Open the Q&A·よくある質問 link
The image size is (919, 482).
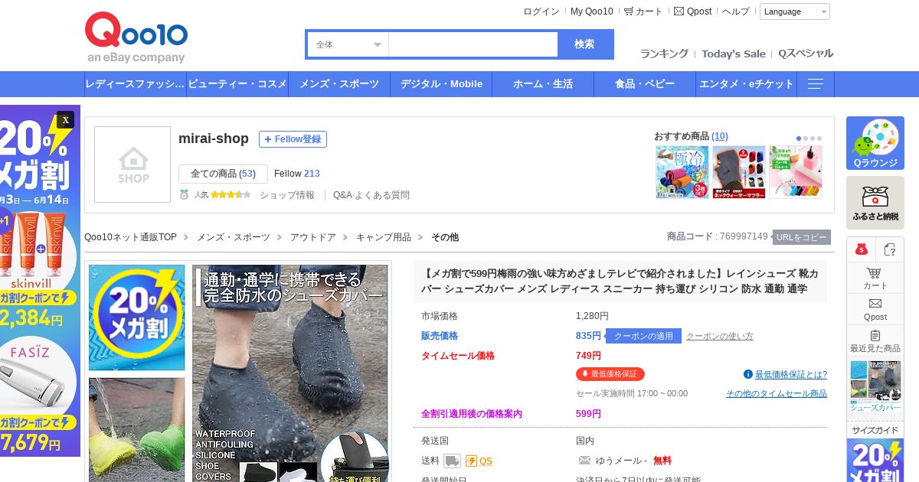(371, 195)
